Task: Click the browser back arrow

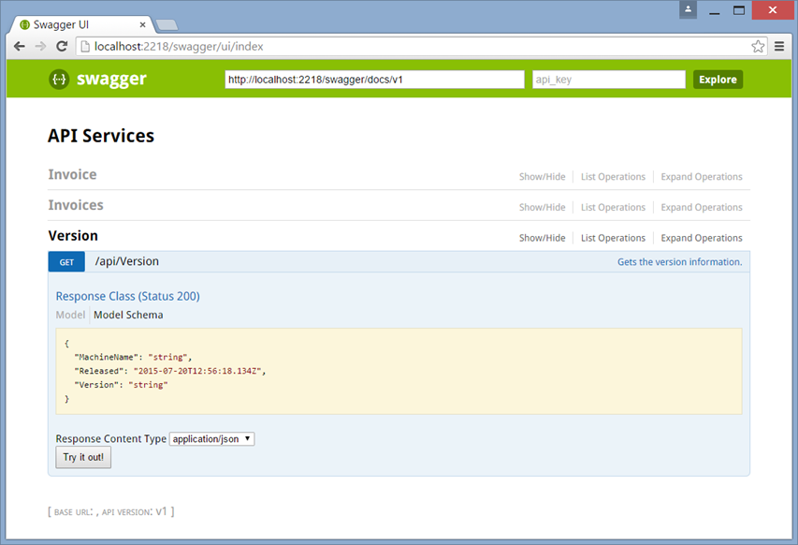Action: pos(19,46)
